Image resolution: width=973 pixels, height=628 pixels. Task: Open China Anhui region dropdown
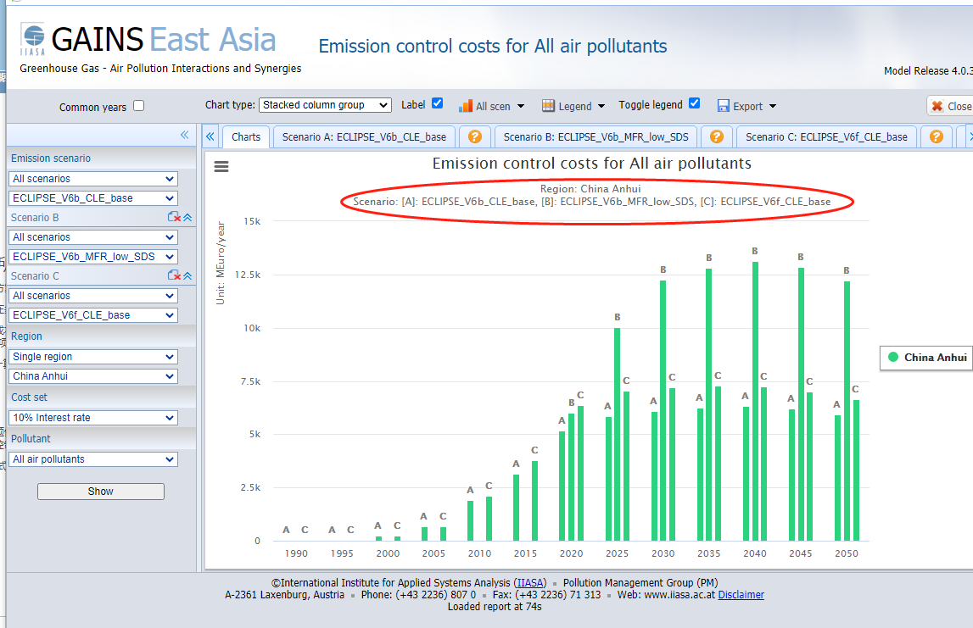(x=93, y=376)
